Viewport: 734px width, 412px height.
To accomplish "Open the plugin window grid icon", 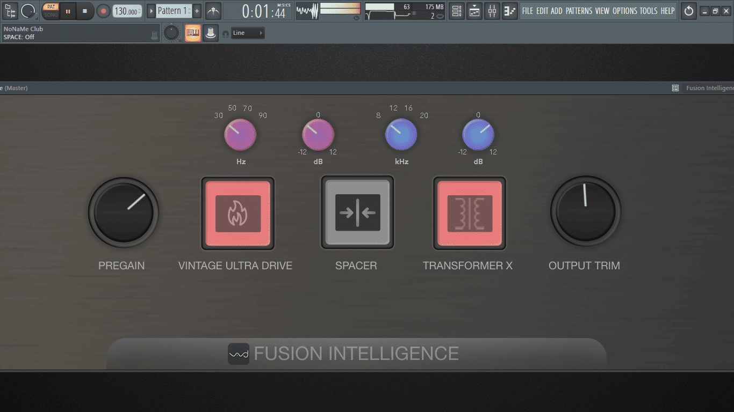I will pyautogui.click(x=675, y=88).
